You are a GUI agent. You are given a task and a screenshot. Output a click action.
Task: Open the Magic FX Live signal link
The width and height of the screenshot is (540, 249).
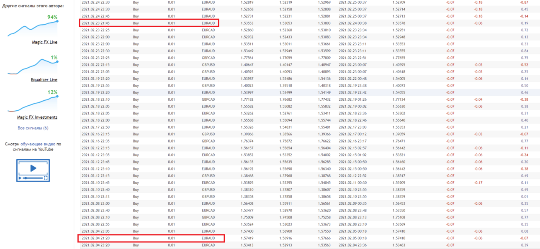[45, 42]
